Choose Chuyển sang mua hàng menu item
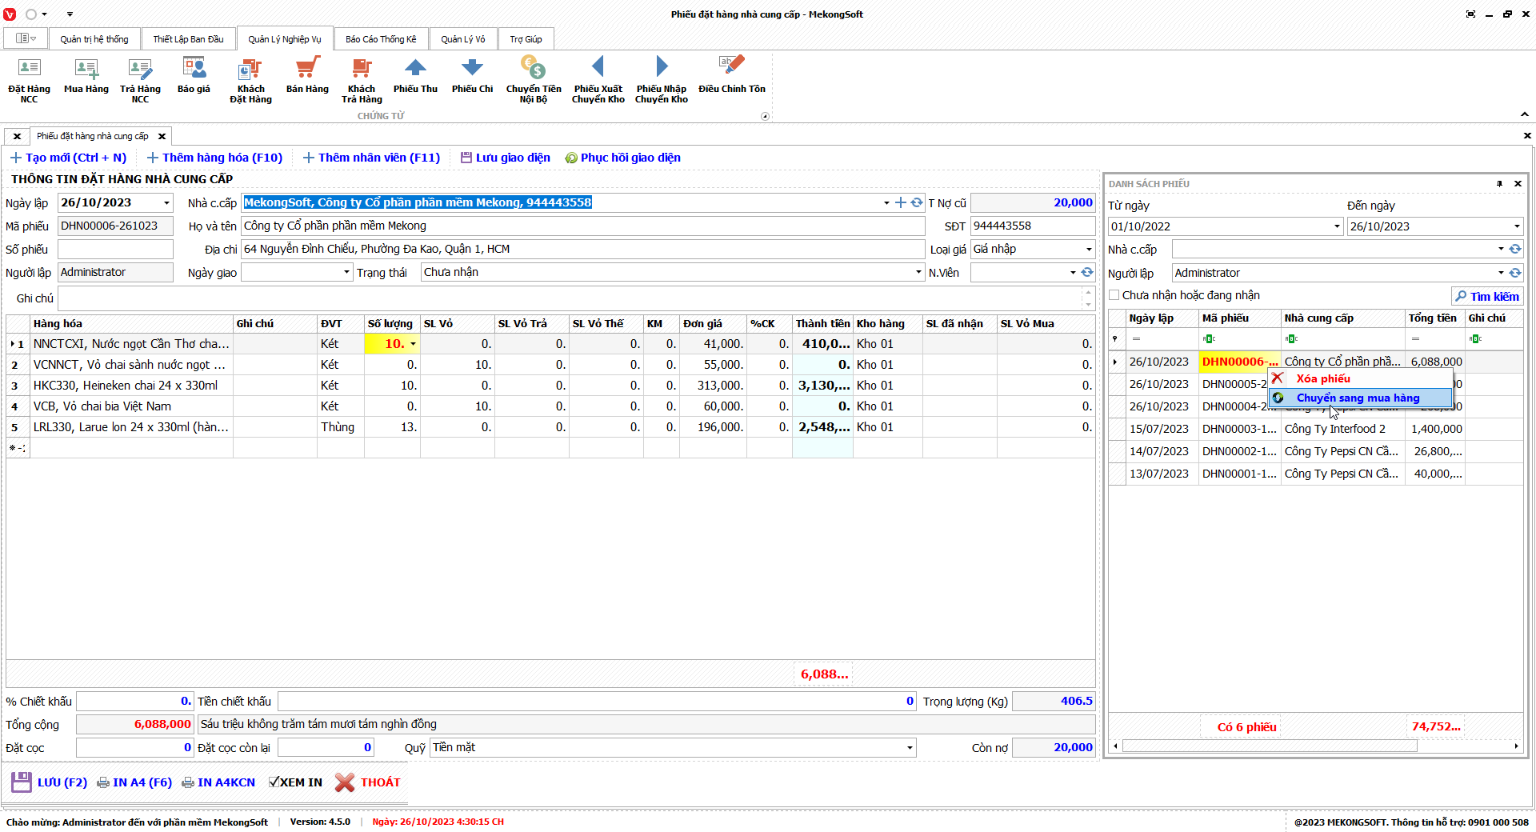The width and height of the screenshot is (1536, 832). coord(1358,398)
